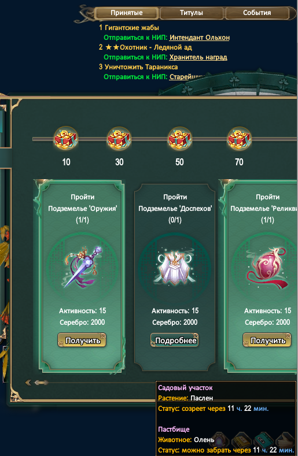Image resolution: width=298 pixels, height=456 pixels.
Task: Click the hand gesture icon at bottom
Action: [x=285, y=441]
